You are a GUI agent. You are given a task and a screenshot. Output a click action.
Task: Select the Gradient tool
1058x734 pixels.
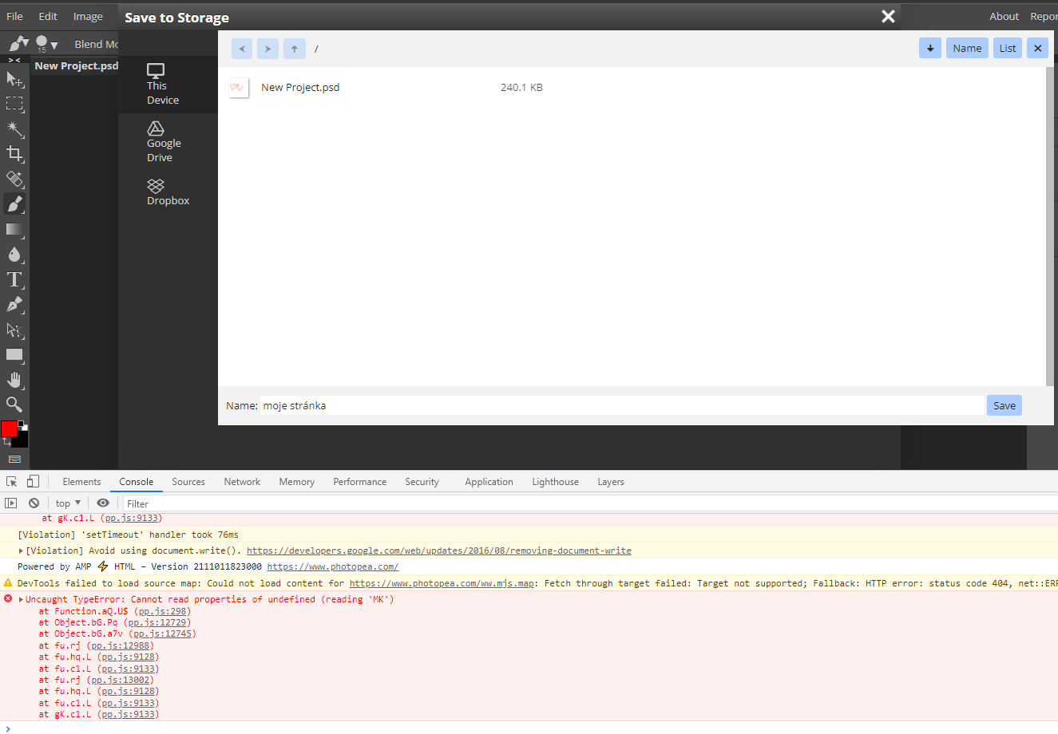(x=14, y=230)
